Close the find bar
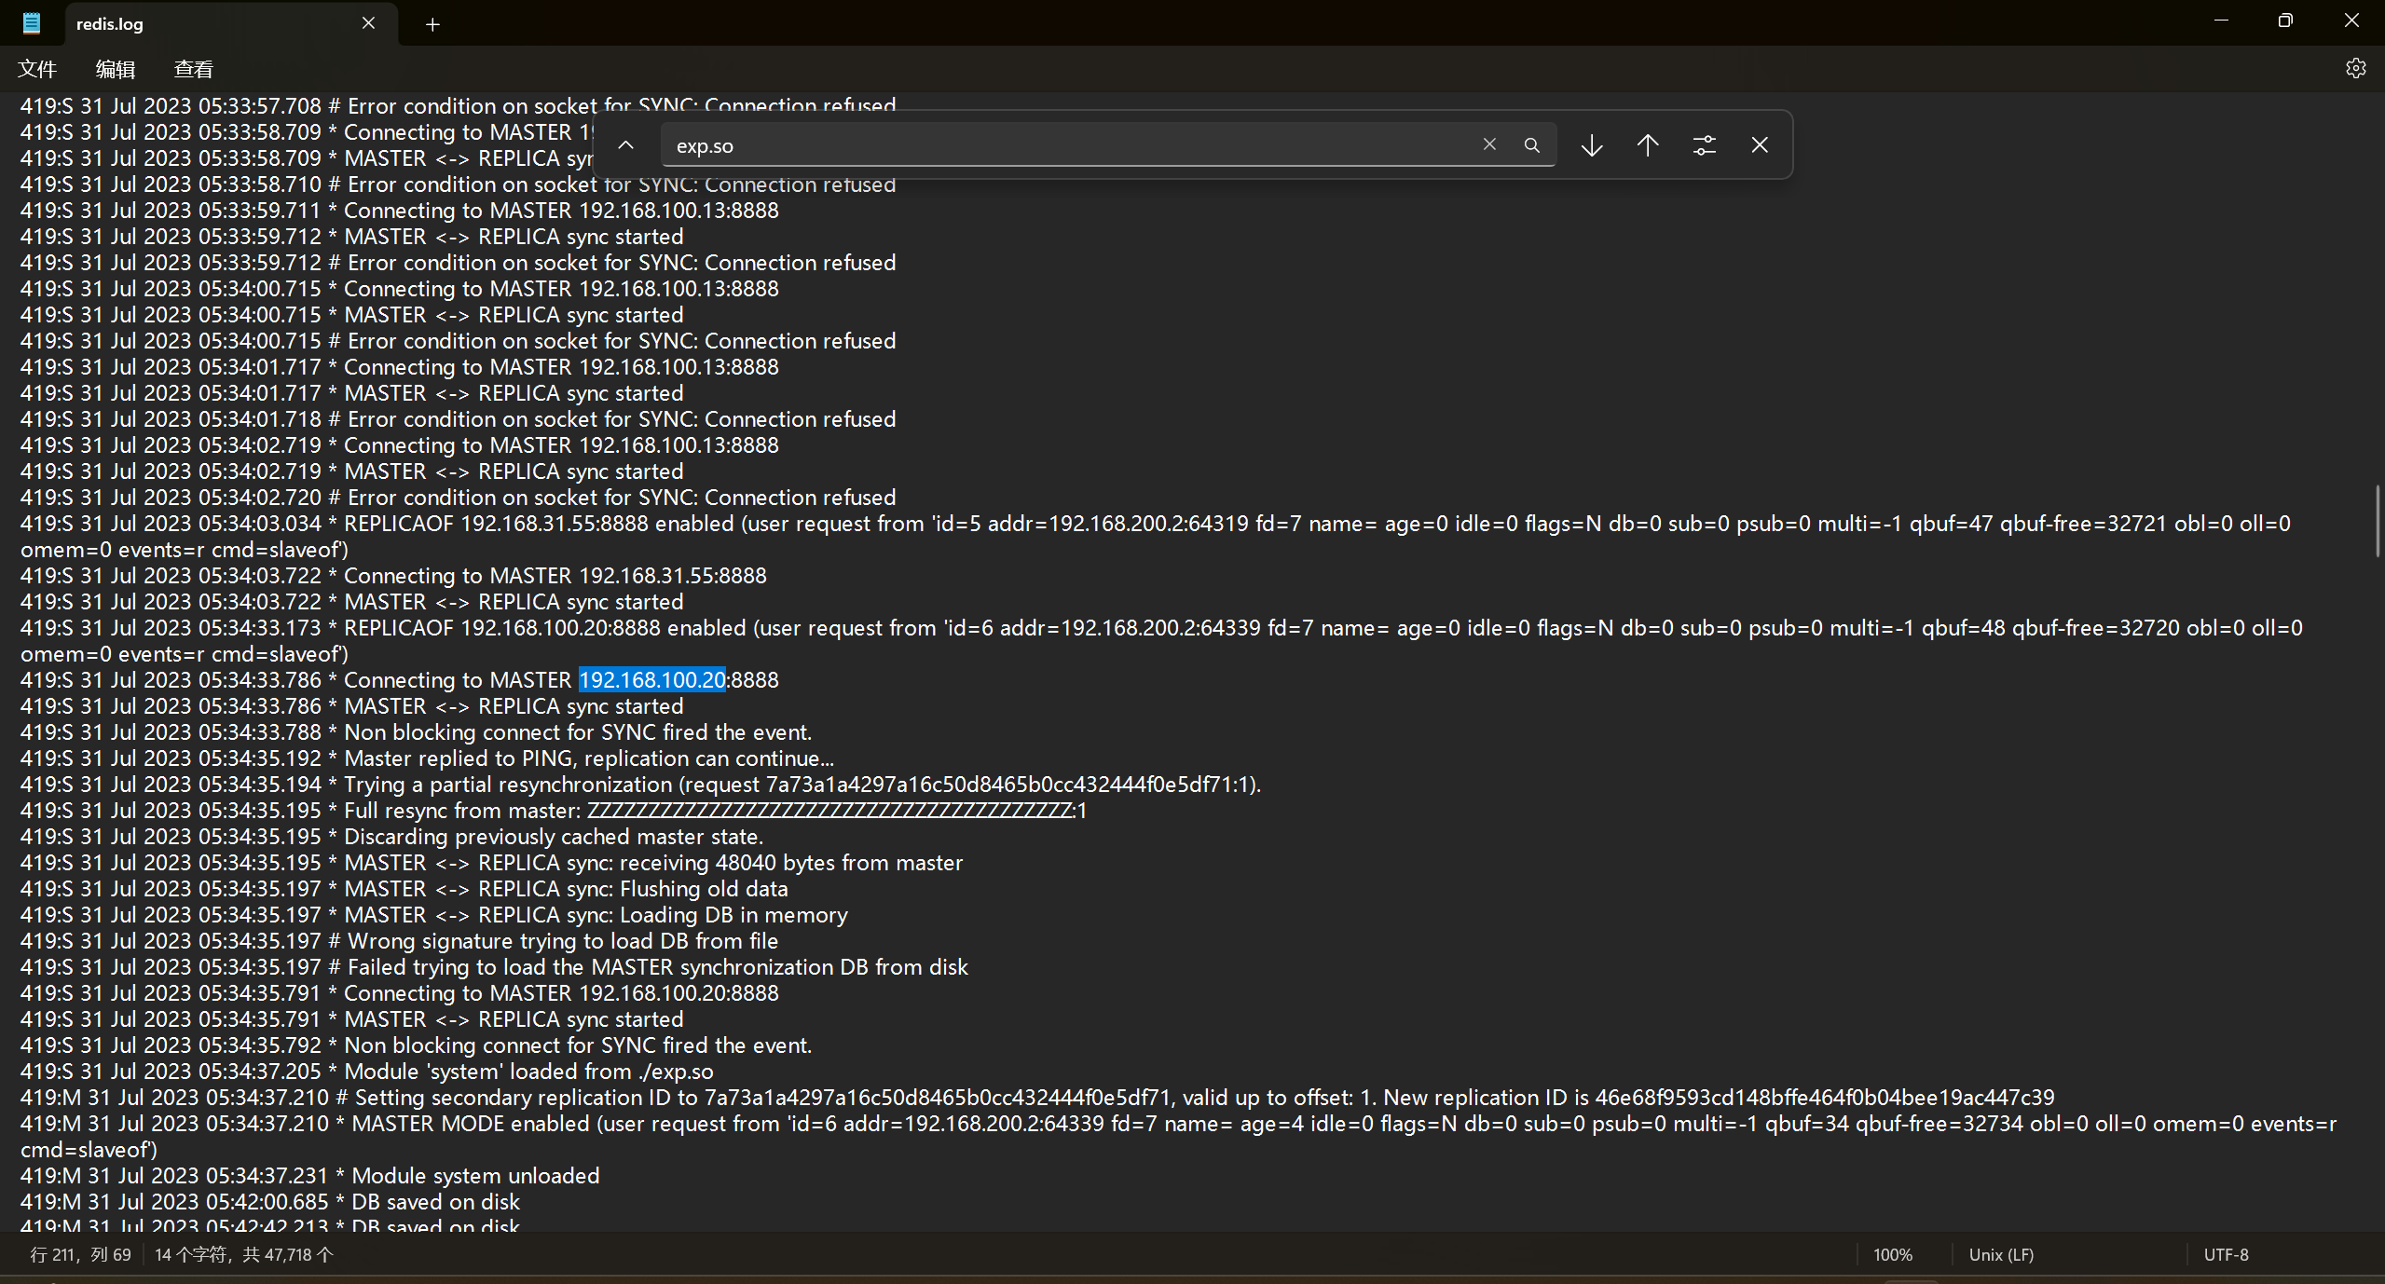 click(x=1760, y=145)
